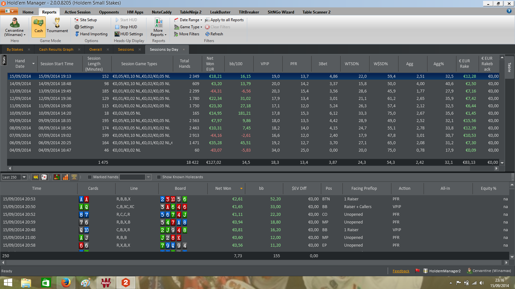Switch to the Overall report tab

tap(96, 49)
